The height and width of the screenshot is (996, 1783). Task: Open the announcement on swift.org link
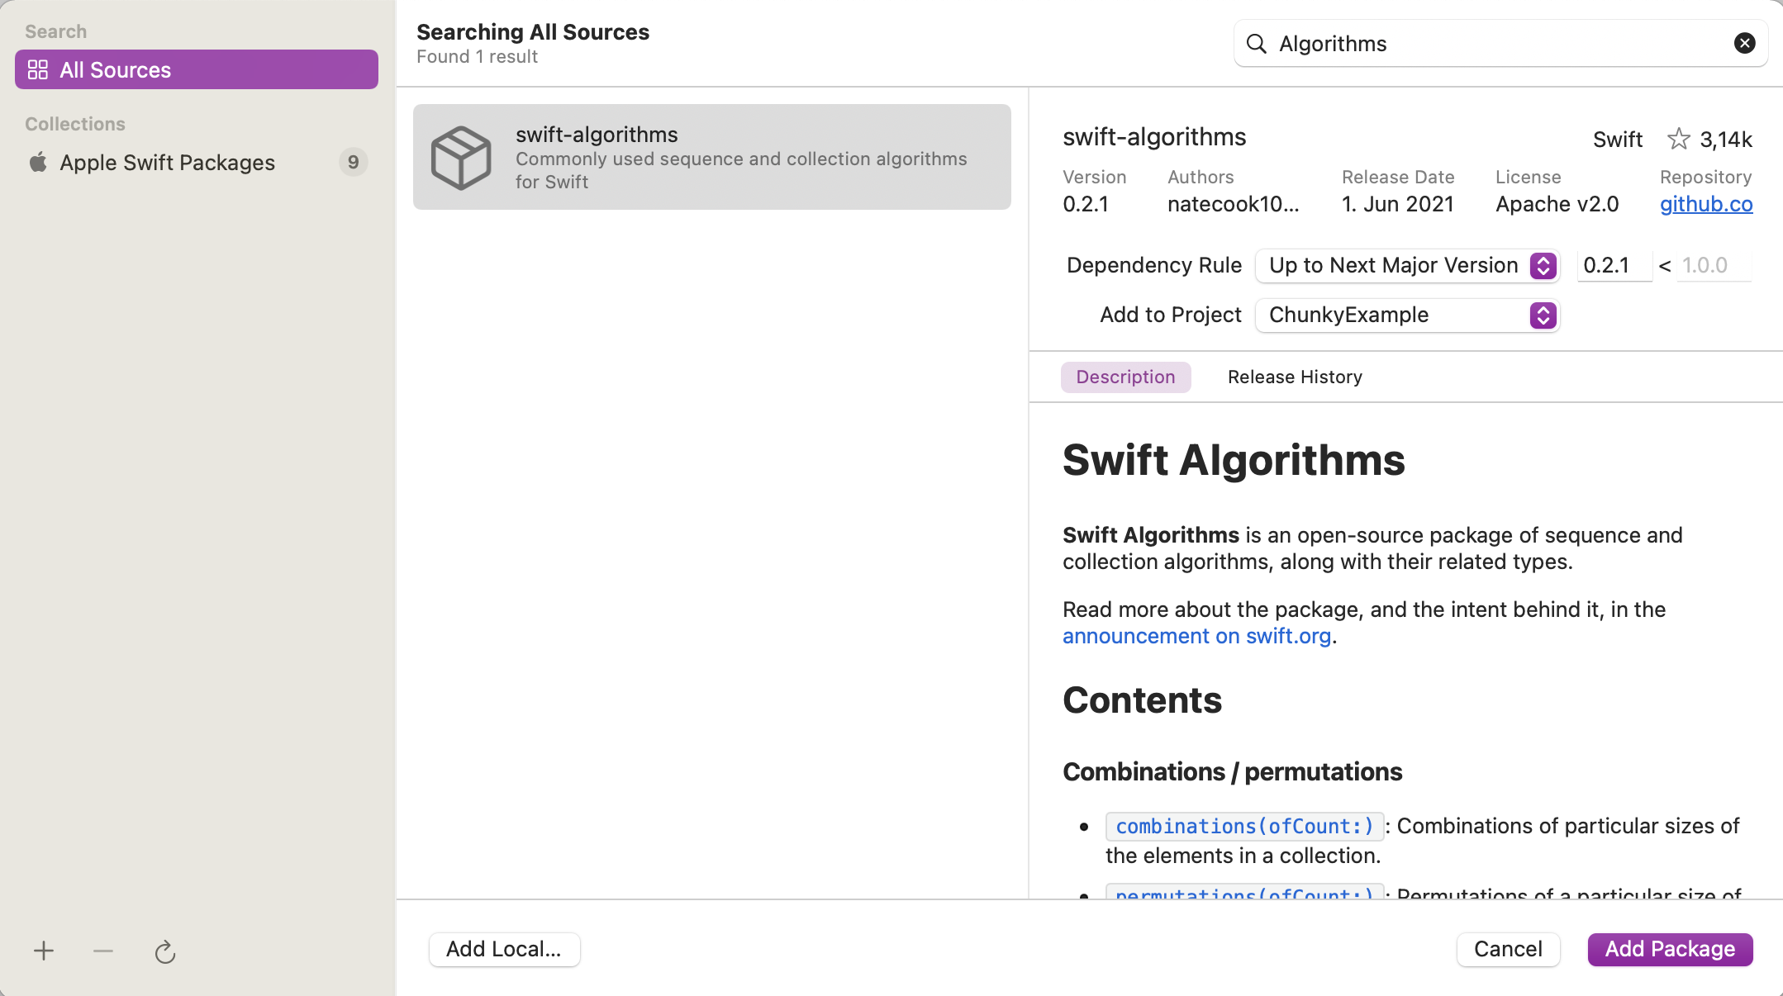coord(1196,636)
